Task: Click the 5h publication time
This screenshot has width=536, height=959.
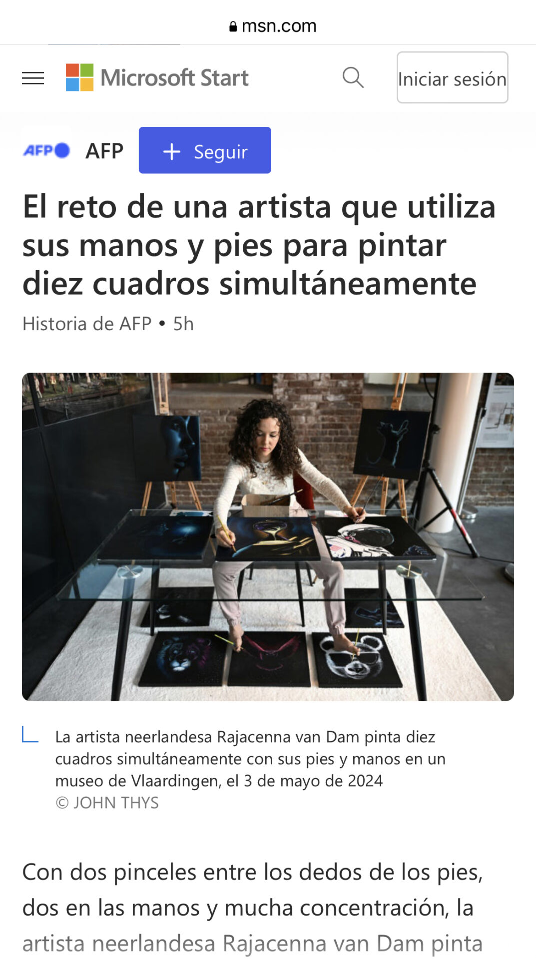Action: point(183,324)
